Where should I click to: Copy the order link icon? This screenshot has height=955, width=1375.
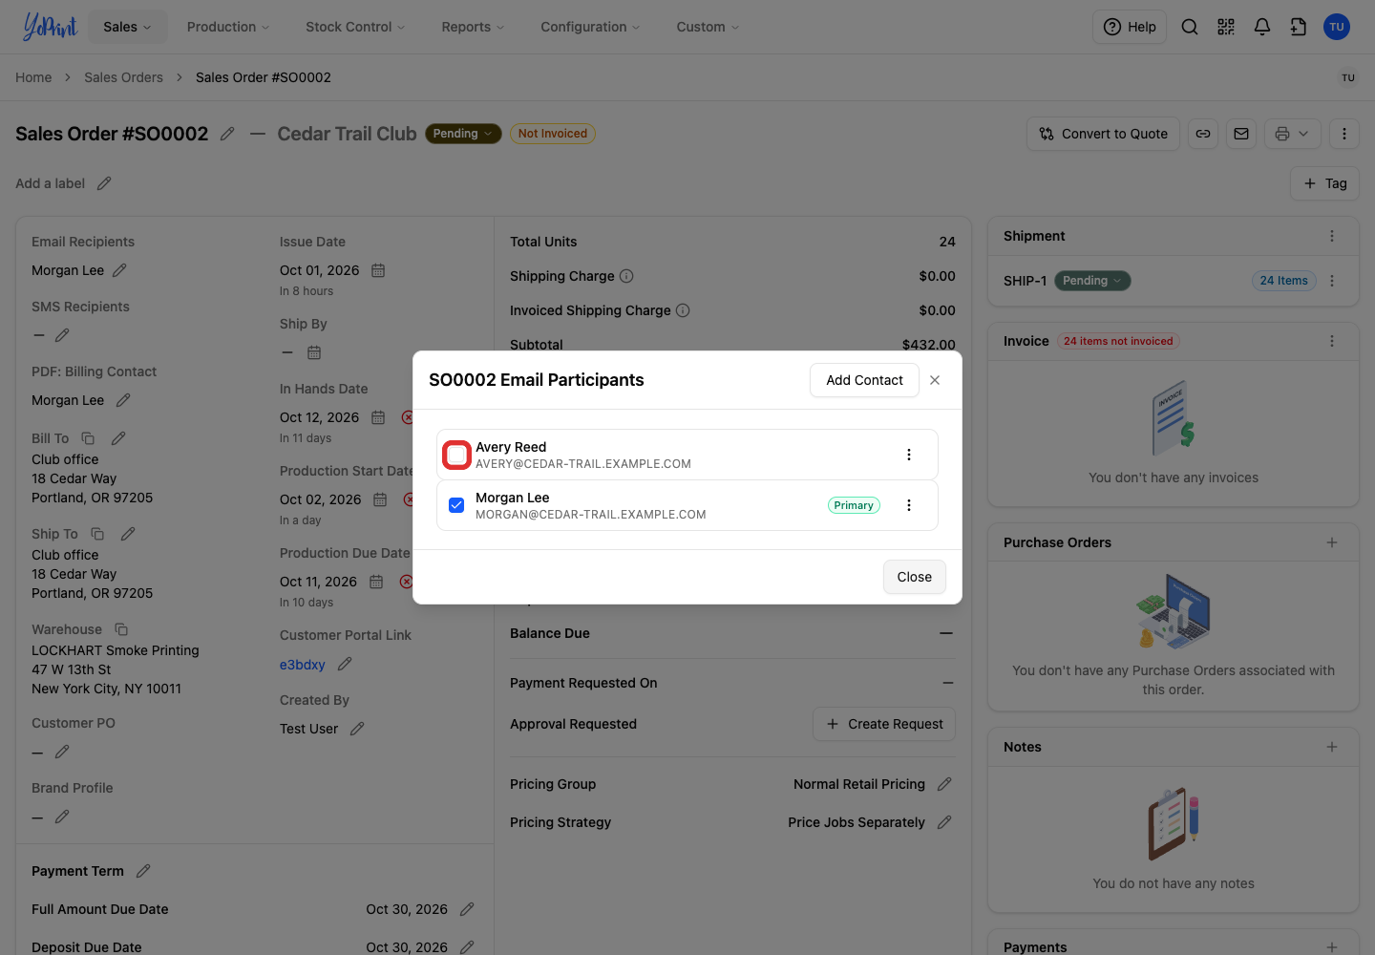[x=1203, y=134]
